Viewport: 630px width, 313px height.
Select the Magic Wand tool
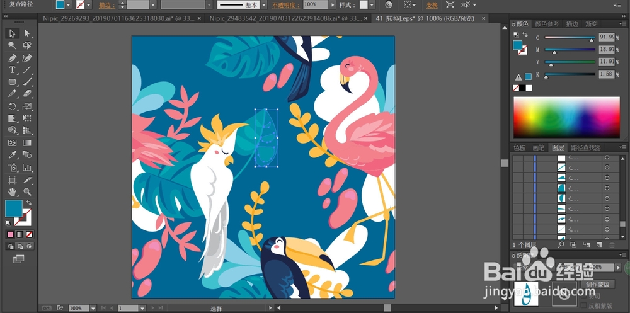coord(12,45)
